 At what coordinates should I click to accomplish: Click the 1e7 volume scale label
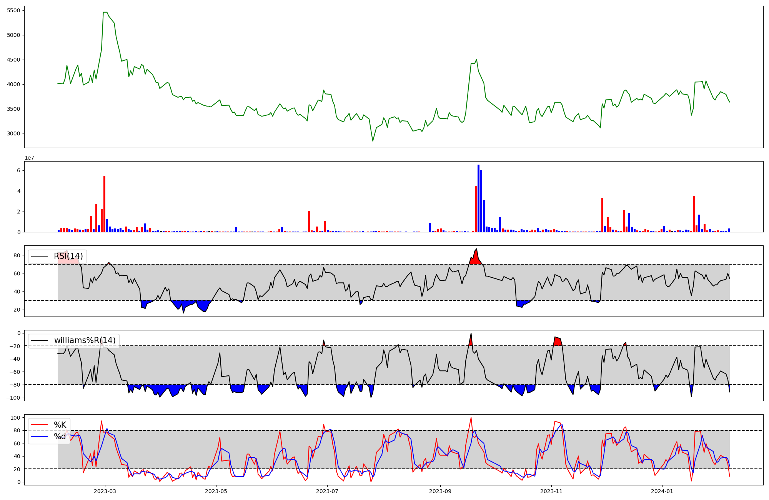(x=29, y=158)
